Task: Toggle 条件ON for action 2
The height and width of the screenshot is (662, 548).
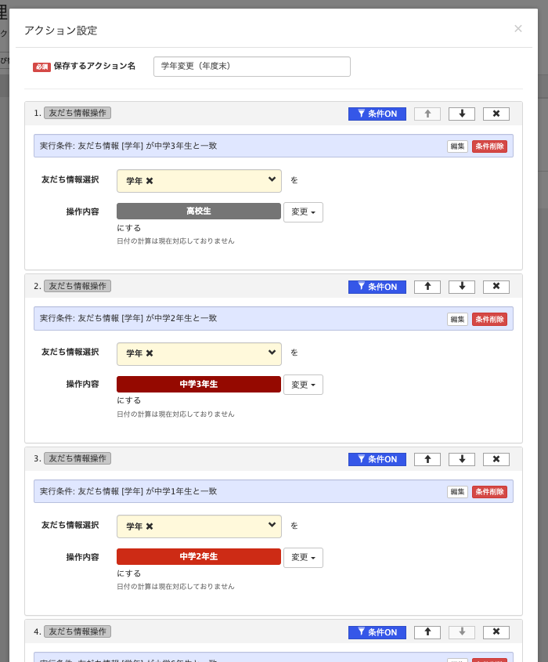Action: (377, 287)
